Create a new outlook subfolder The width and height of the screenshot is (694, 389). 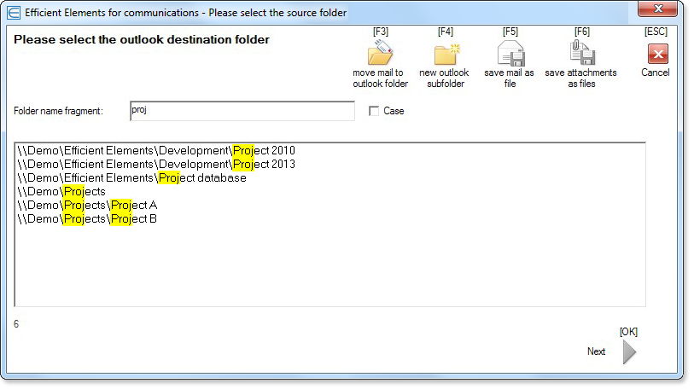446,54
